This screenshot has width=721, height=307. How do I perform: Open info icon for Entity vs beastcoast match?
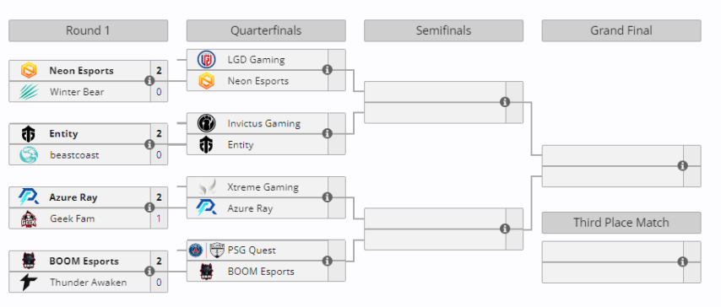[x=149, y=144]
